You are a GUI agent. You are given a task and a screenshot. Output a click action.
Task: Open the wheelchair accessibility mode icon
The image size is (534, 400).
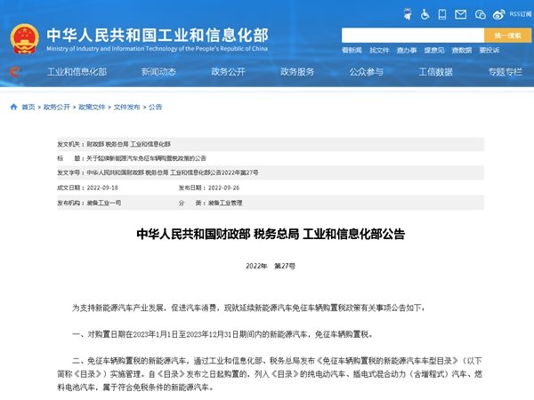[425, 14]
